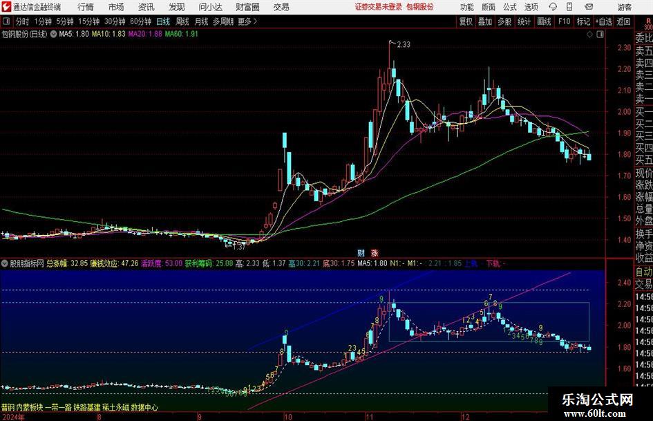Screen dimensions: 653x421
Task: Click the 财 marker at chart bottom
Action: [x=361, y=252]
